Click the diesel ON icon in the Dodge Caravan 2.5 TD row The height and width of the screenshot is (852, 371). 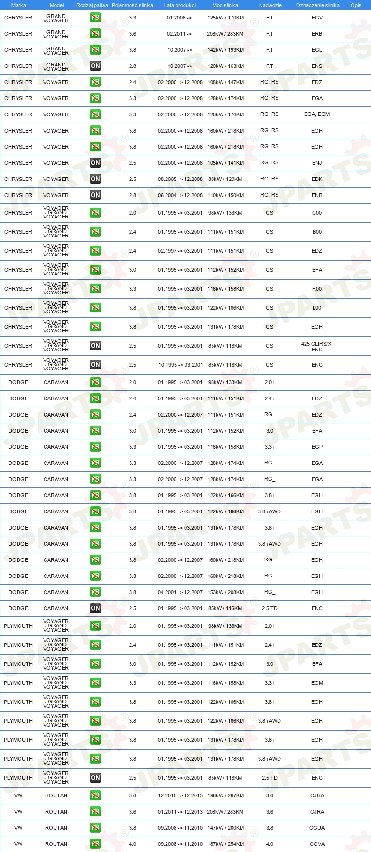[95, 608]
